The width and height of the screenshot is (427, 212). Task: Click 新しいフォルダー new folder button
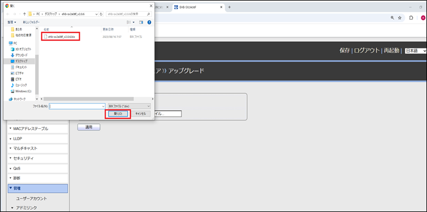pos(31,22)
